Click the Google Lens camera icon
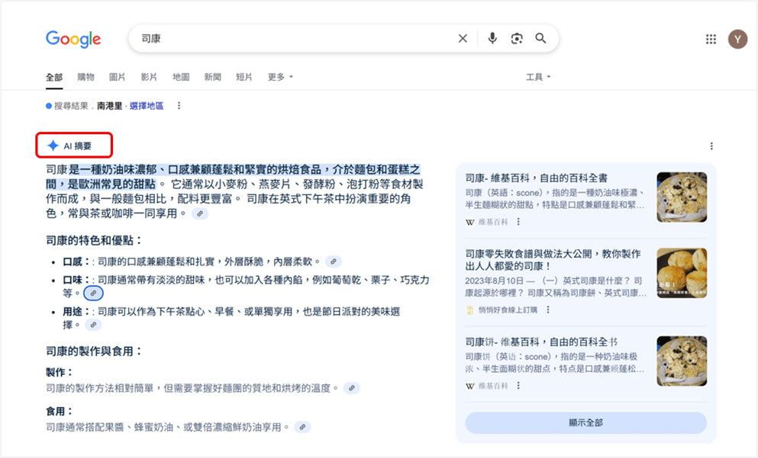 [515, 38]
